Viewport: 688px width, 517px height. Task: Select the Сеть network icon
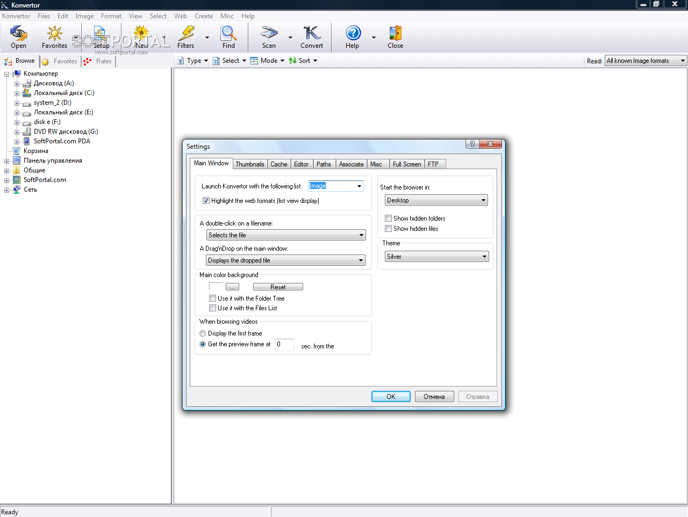[17, 190]
